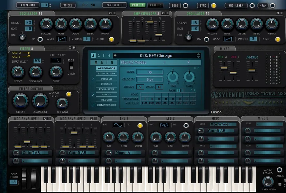This screenshot has width=286, height=193.
Task: Uncheck the Phaser effect checkmark
Action: point(93,79)
